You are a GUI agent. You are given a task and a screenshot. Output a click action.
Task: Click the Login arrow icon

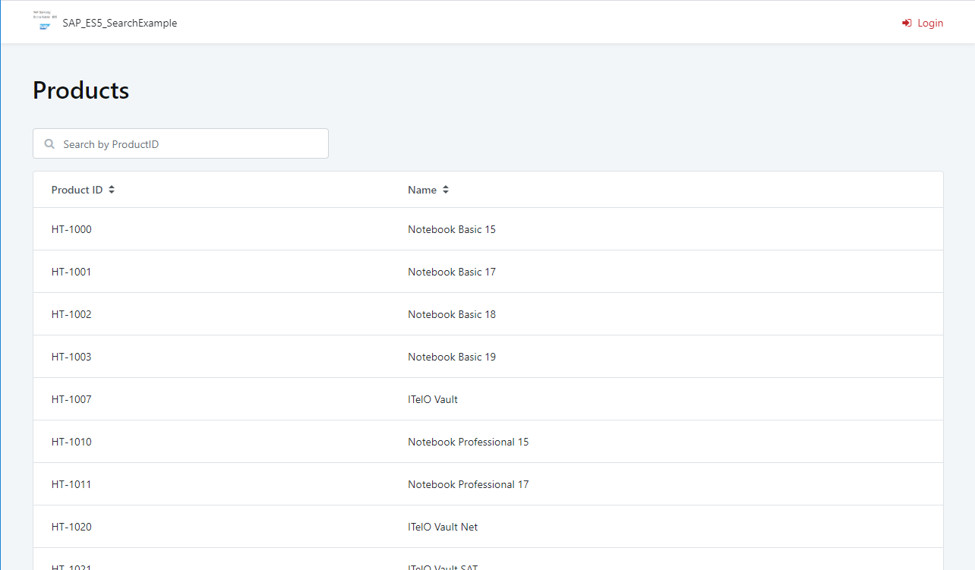(x=907, y=24)
